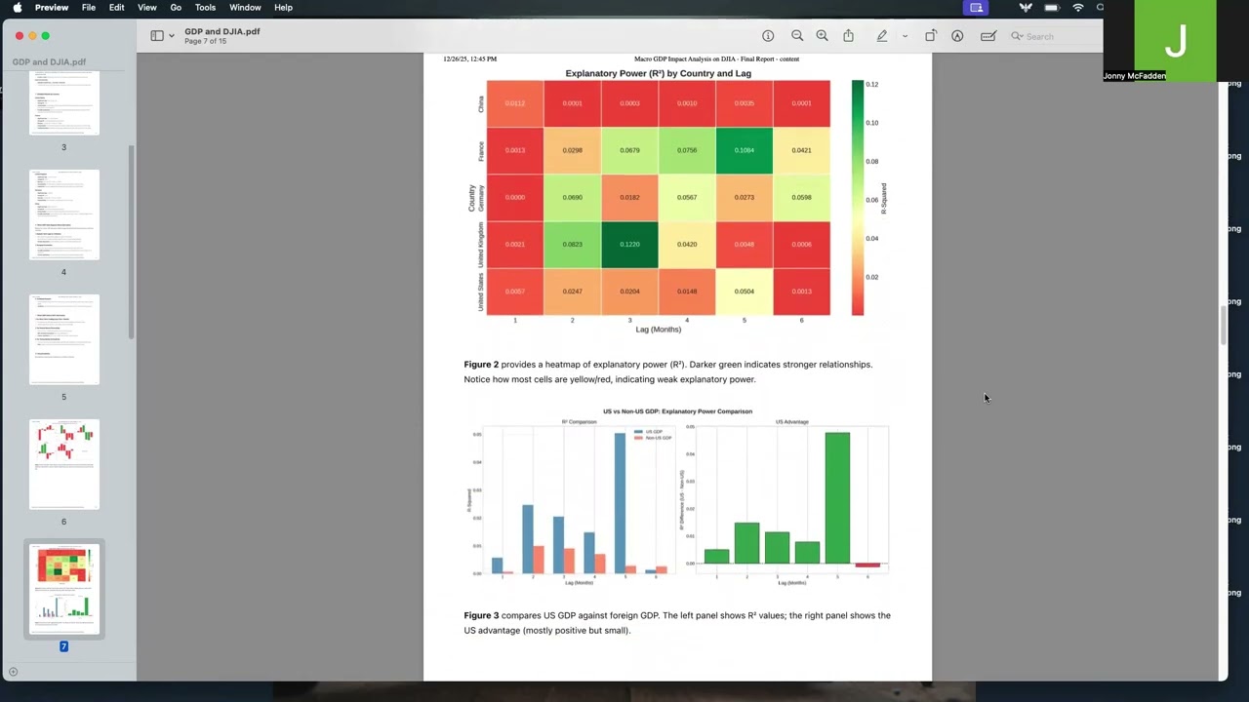The image size is (1249, 702).
Task: Click the tallest blue US GDP bar
Action: tap(620, 503)
